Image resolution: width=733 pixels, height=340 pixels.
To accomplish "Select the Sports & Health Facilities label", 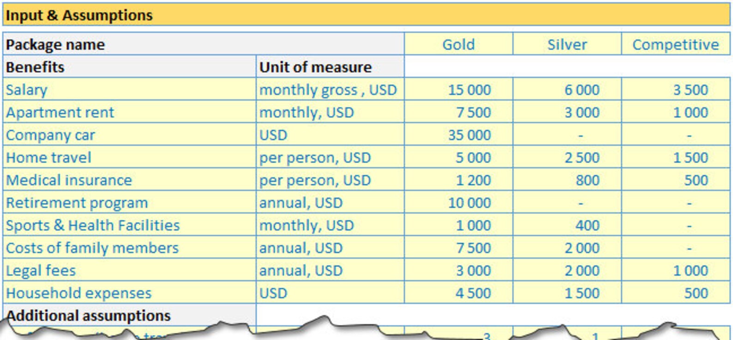I will pyautogui.click(x=129, y=225).
